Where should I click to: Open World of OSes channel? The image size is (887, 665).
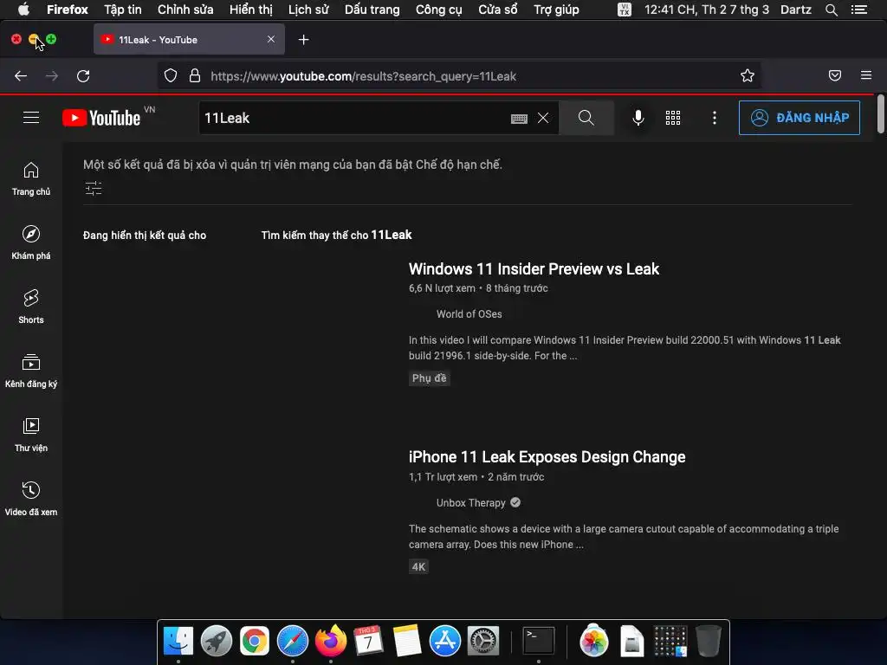pos(469,314)
